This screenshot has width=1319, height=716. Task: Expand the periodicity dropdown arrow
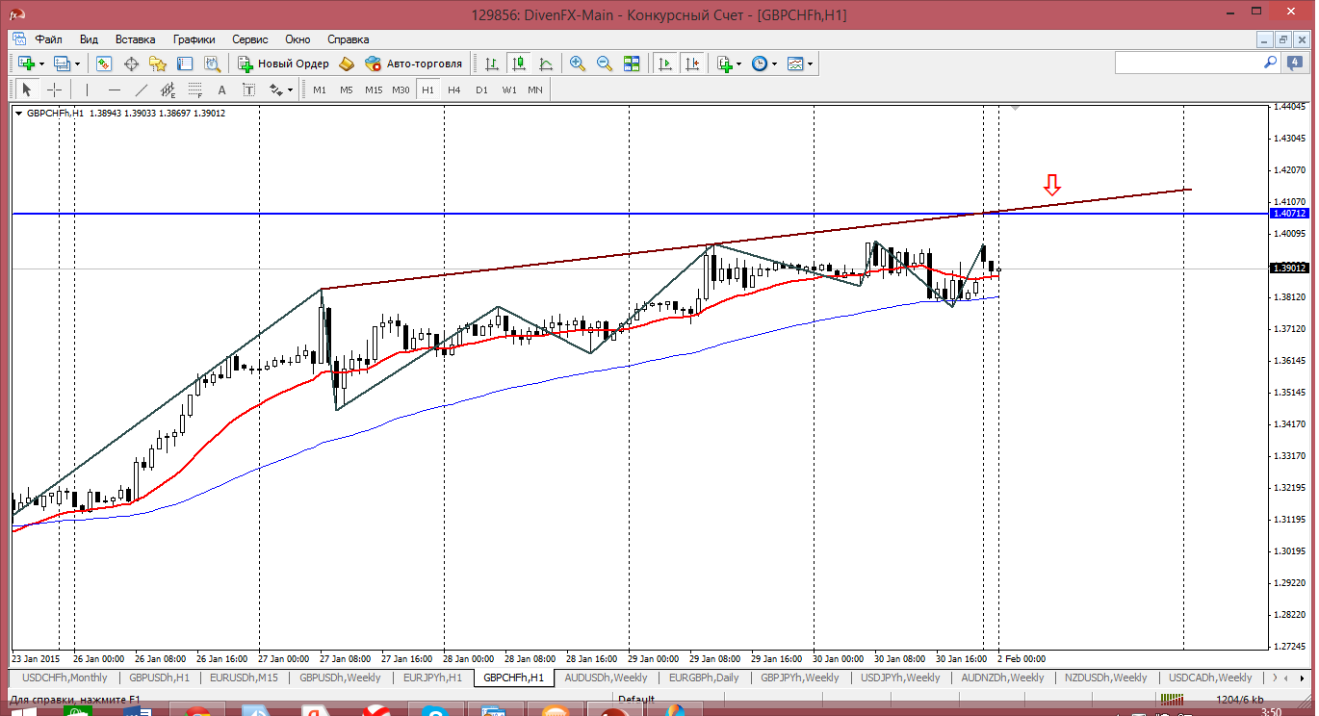(774, 64)
